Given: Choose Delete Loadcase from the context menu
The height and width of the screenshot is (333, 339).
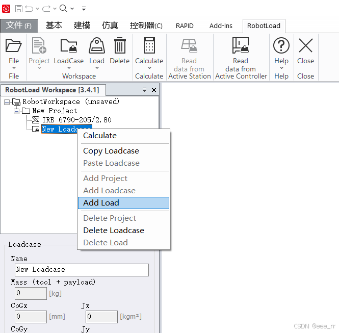Looking at the screenshot, I should pos(123,230).
